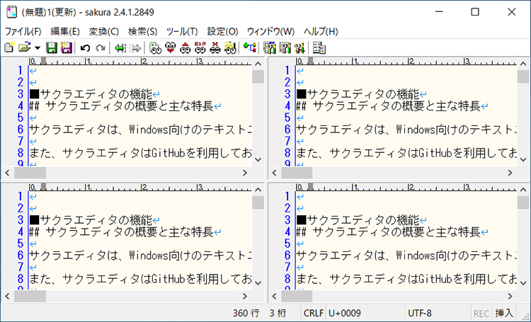Choose Save As via the purple floppy icon

[x=67, y=47]
